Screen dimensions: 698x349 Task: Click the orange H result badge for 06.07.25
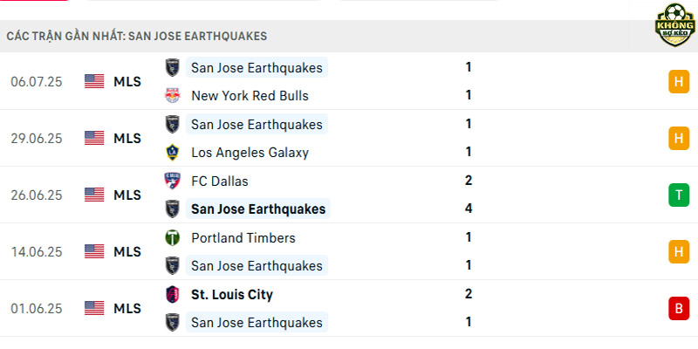tap(679, 81)
